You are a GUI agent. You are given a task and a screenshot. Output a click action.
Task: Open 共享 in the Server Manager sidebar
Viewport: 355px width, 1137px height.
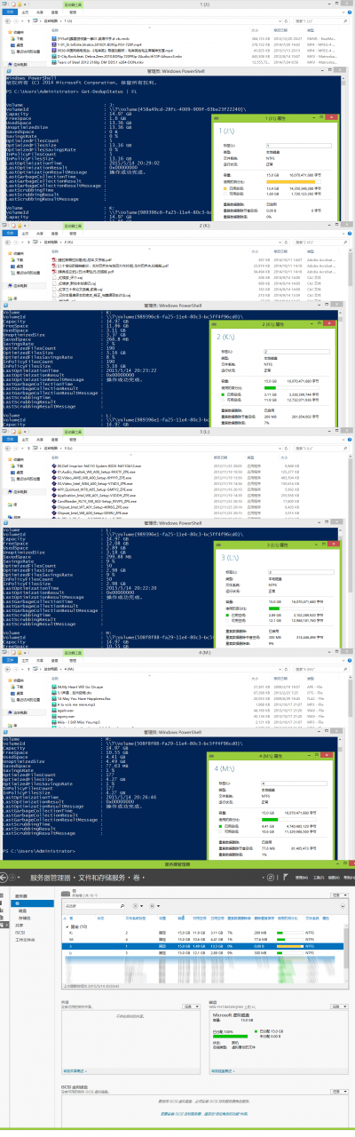(20, 925)
